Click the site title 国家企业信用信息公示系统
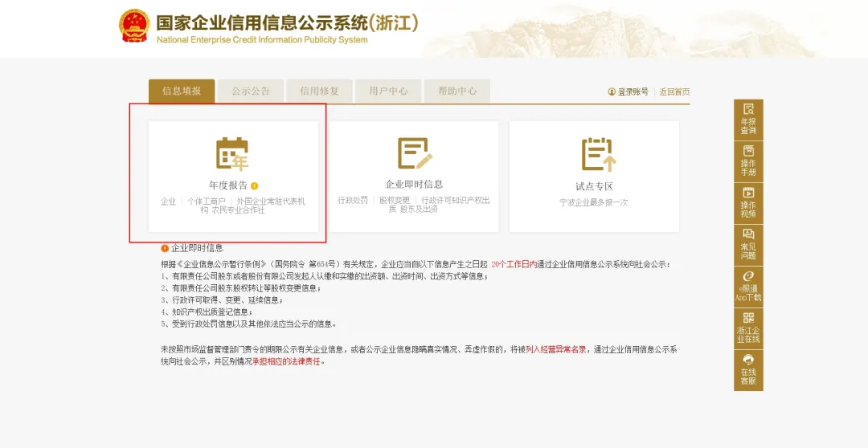868x448 pixels. pos(287,22)
